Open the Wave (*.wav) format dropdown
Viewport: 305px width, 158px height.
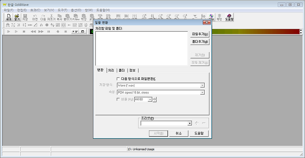click(x=202, y=85)
